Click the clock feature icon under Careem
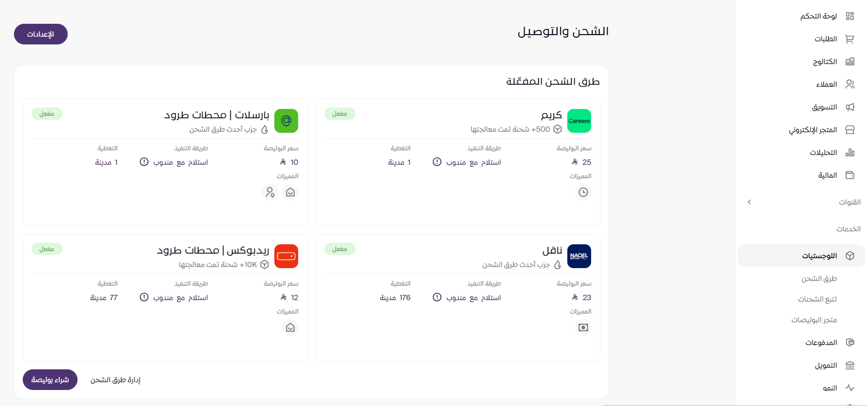867x406 pixels. point(583,192)
